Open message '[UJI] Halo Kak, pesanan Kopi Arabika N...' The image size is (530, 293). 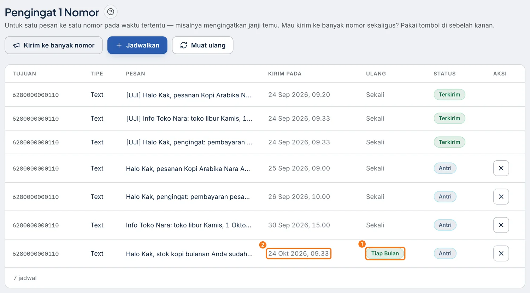[189, 95]
